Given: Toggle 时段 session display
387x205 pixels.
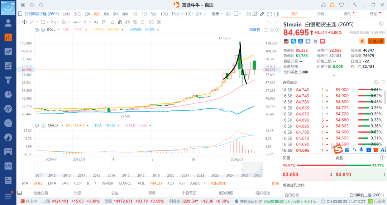Looking at the screenshot, I should [276, 183].
